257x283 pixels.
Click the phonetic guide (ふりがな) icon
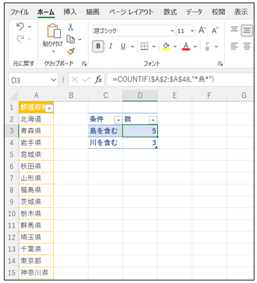click(207, 46)
